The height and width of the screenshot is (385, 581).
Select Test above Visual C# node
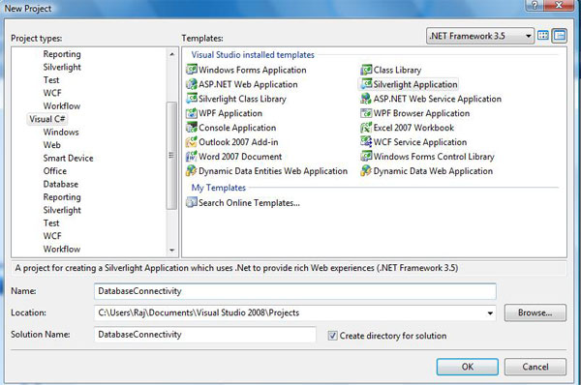pyautogui.click(x=51, y=80)
